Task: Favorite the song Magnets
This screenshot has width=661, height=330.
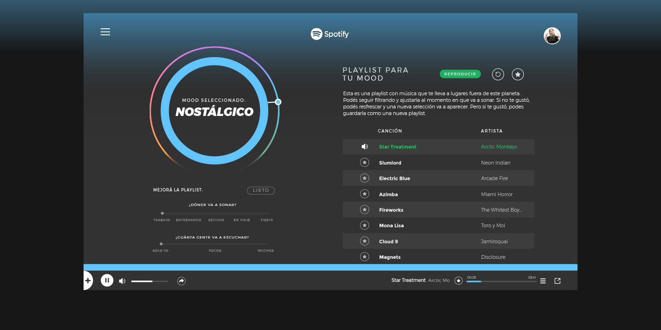Action: 364,256
